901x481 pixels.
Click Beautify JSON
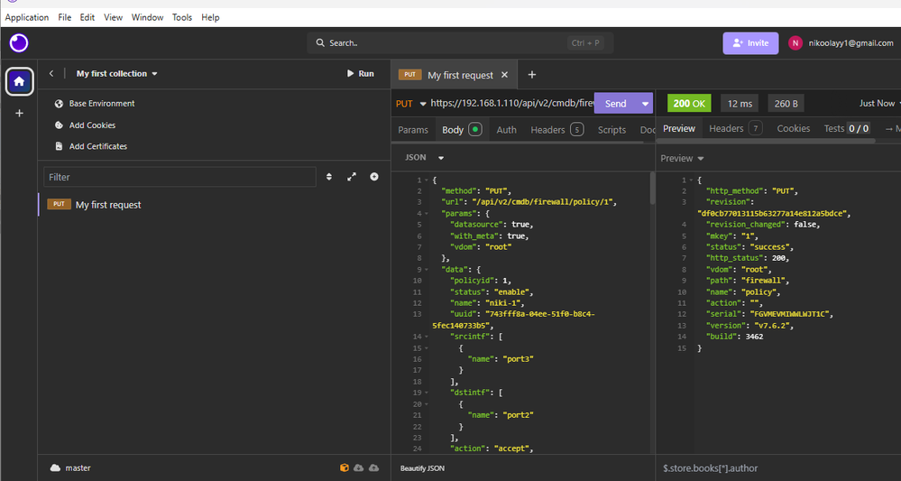(x=422, y=468)
